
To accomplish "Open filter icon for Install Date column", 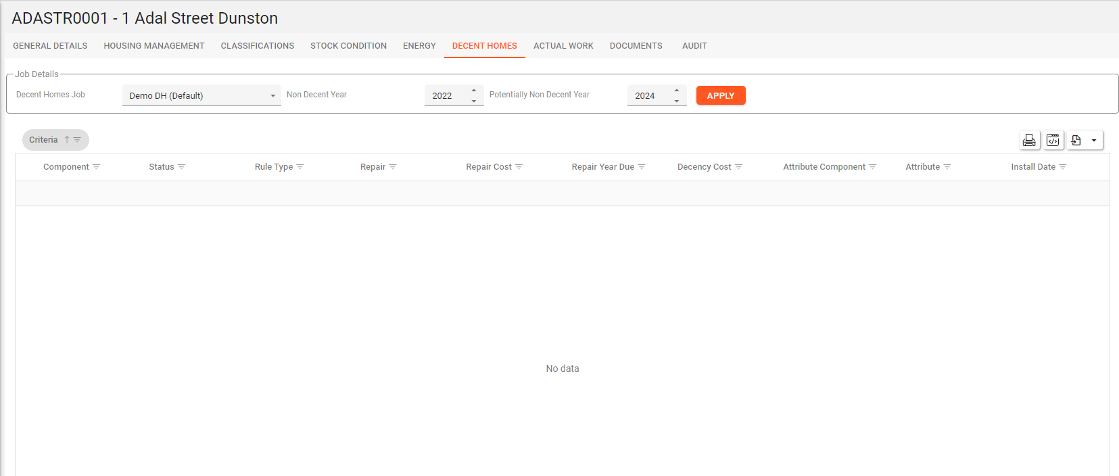I will pyautogui.click(x=1063, y=167).
